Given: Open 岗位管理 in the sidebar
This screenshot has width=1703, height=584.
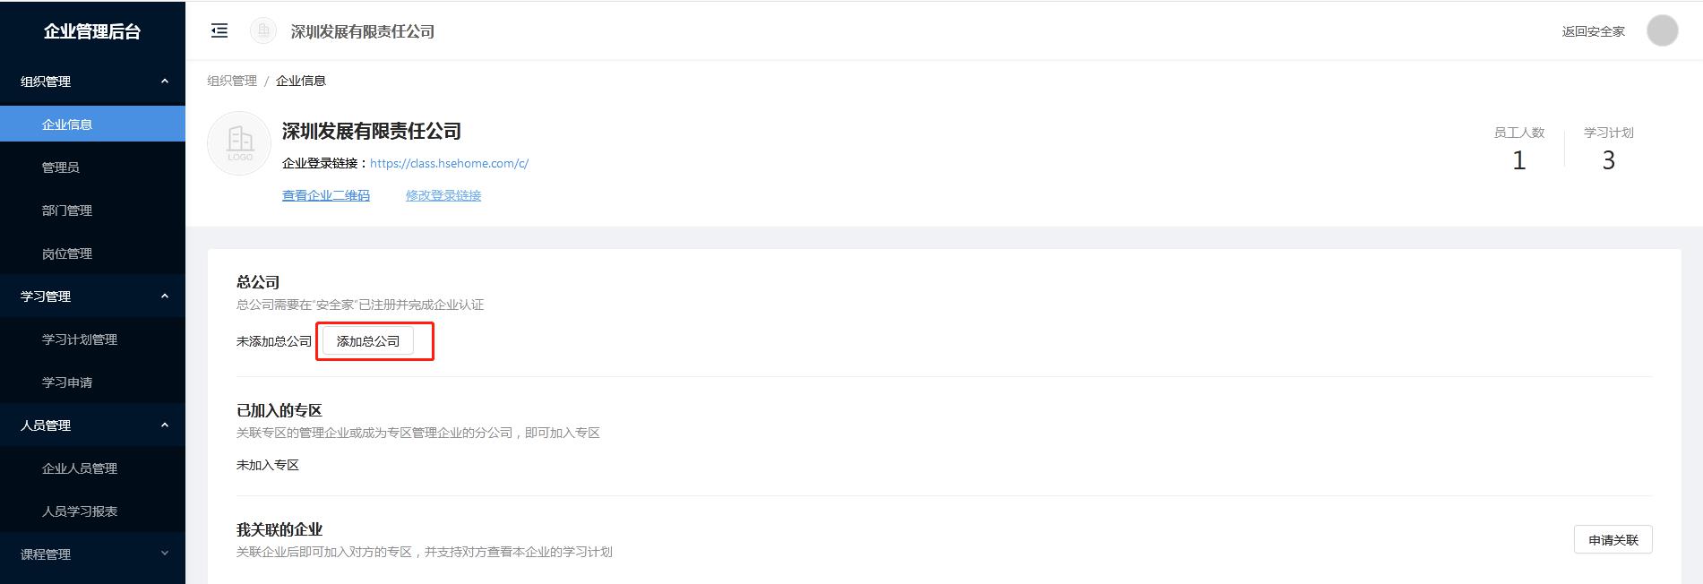Looking at the screenshot, I should [92, 253].
